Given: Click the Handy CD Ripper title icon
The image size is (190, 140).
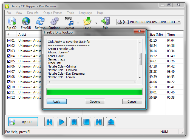Looking at the screenshot, I should [x=7, y=6].
